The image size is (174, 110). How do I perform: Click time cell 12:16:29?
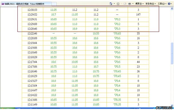point(32,76)
